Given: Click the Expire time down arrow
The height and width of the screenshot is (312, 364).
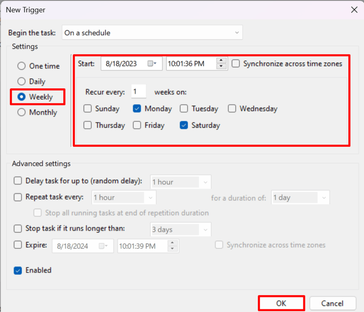Looking at the screenshot, I should (172, 247).
